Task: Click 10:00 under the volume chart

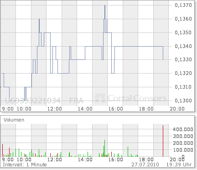Action: (x=24, y=159)
